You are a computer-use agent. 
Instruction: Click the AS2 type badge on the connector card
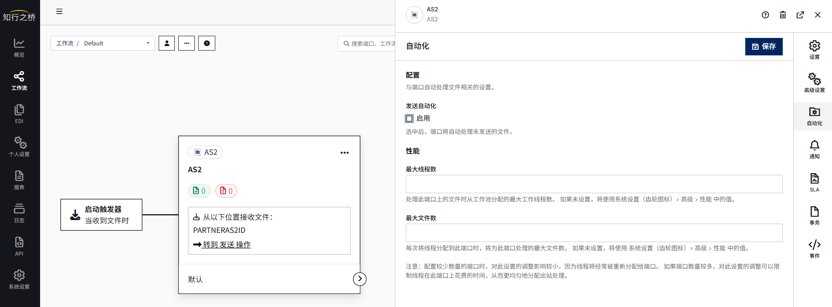tap(205, 152)
